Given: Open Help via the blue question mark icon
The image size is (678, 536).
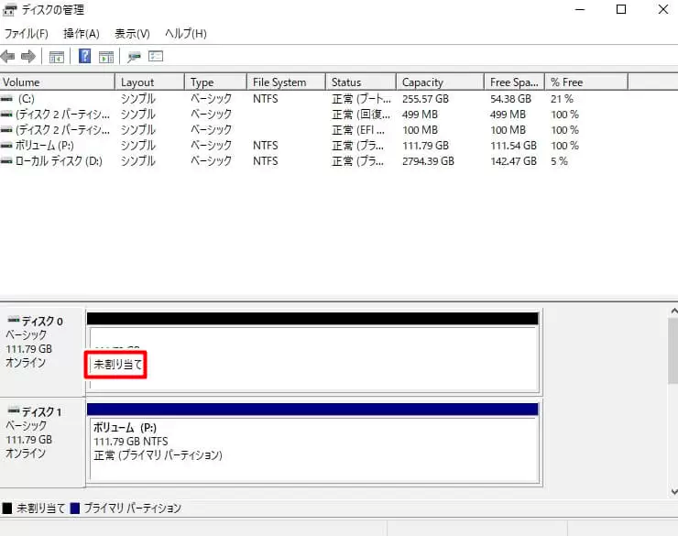Looking at the screenshot, I should tap(84, 57).
